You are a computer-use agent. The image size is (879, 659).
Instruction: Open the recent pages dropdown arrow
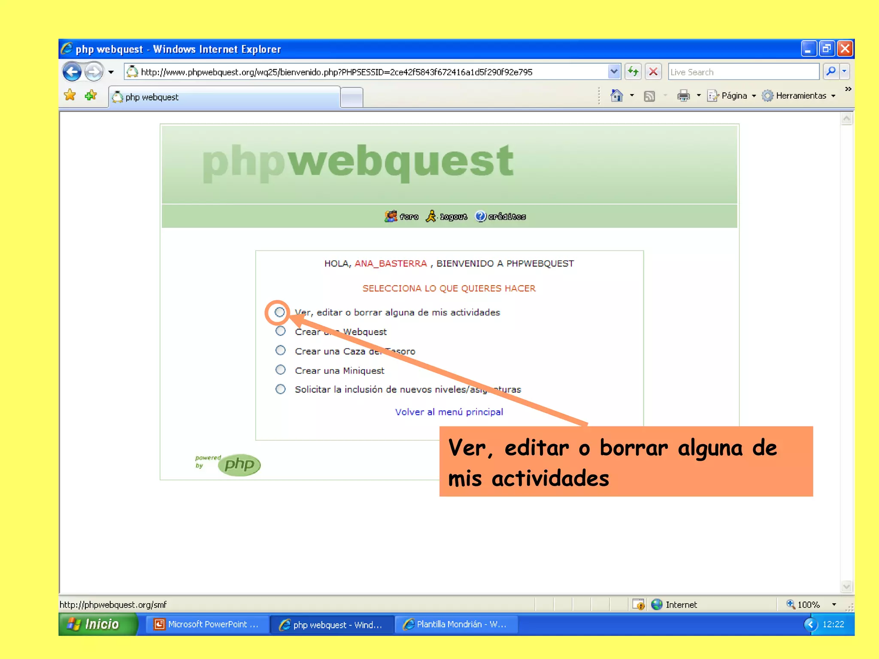[111, 72]
